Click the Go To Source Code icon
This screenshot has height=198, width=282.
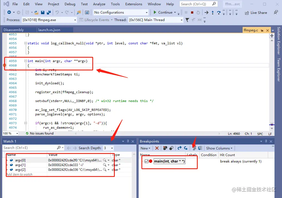tap(194, 148)
